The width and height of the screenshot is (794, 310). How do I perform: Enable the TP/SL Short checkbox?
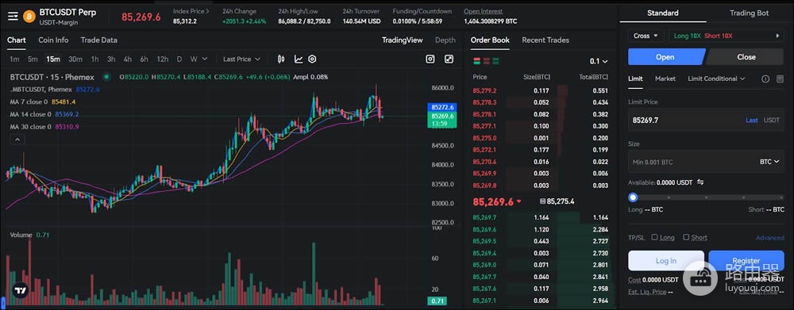click(x=686, y=237)
